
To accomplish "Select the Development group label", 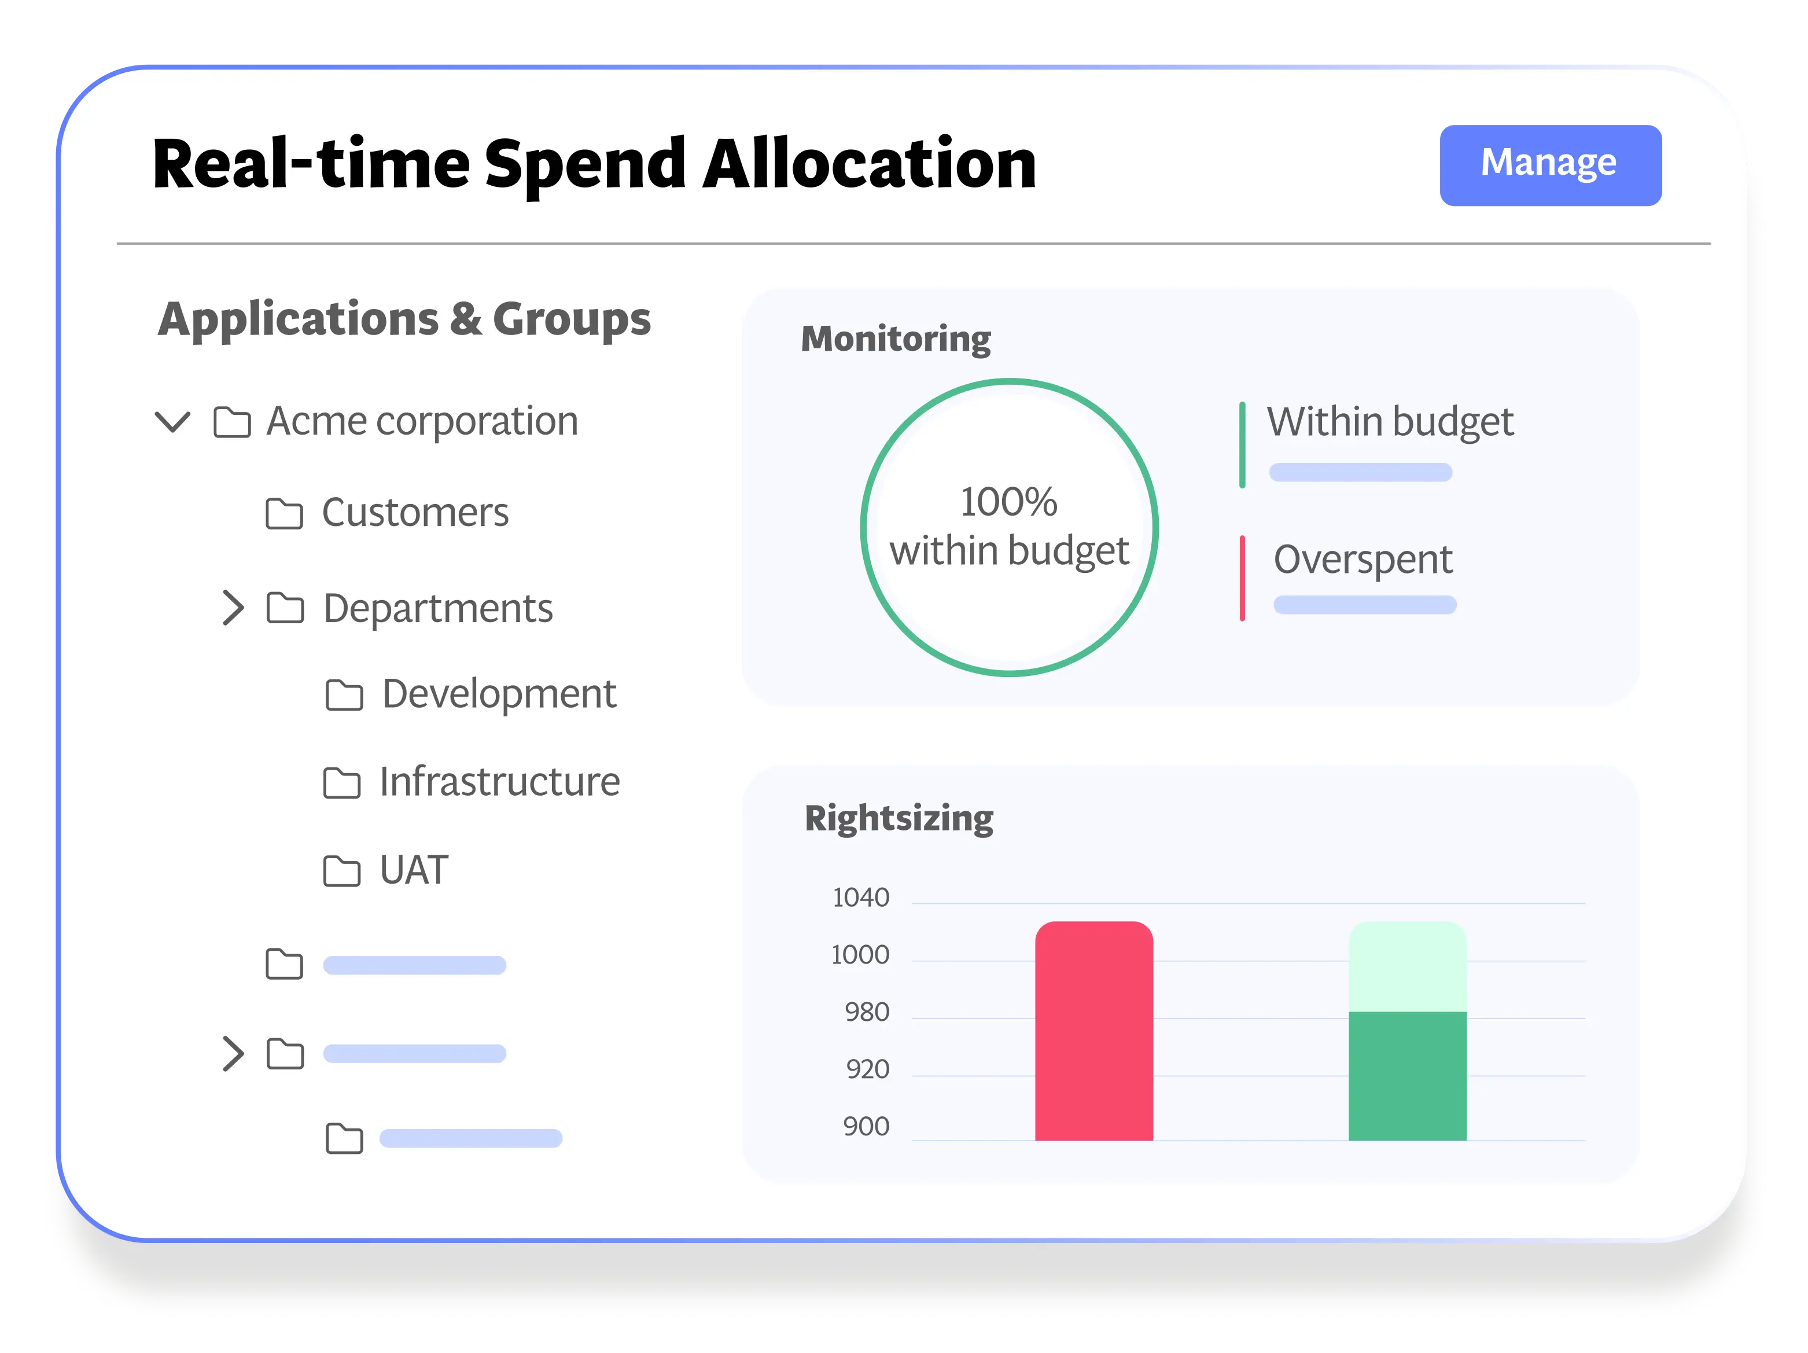I will (x=499, y=695).
